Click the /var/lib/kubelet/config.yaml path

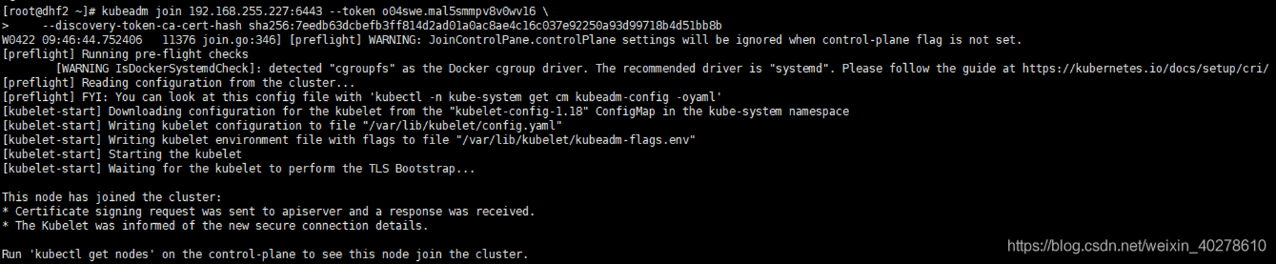[462, 126]
